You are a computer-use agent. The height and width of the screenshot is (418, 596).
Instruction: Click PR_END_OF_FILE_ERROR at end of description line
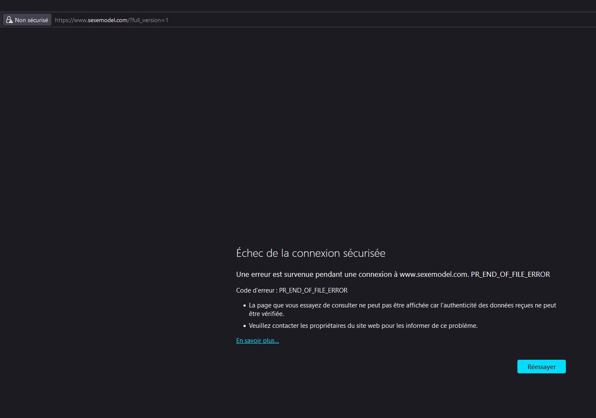point(510,275)
